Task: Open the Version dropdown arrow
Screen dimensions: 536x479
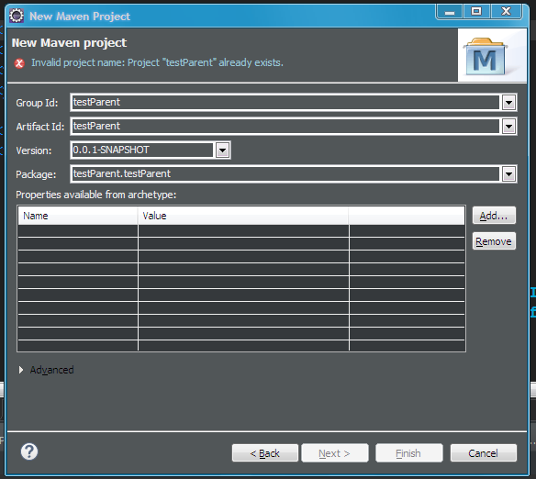Action: (222, 150)
